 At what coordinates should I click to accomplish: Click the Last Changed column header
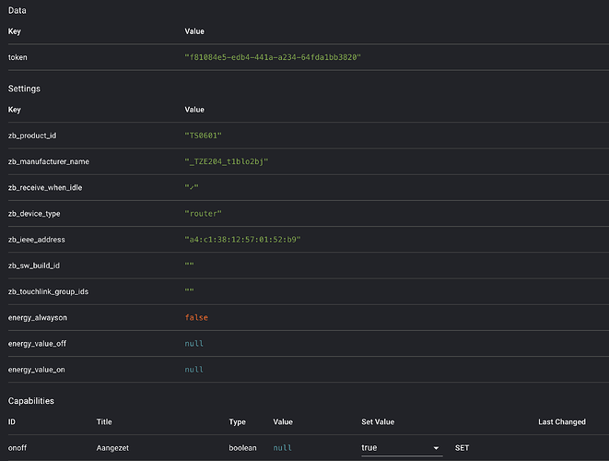562,421
